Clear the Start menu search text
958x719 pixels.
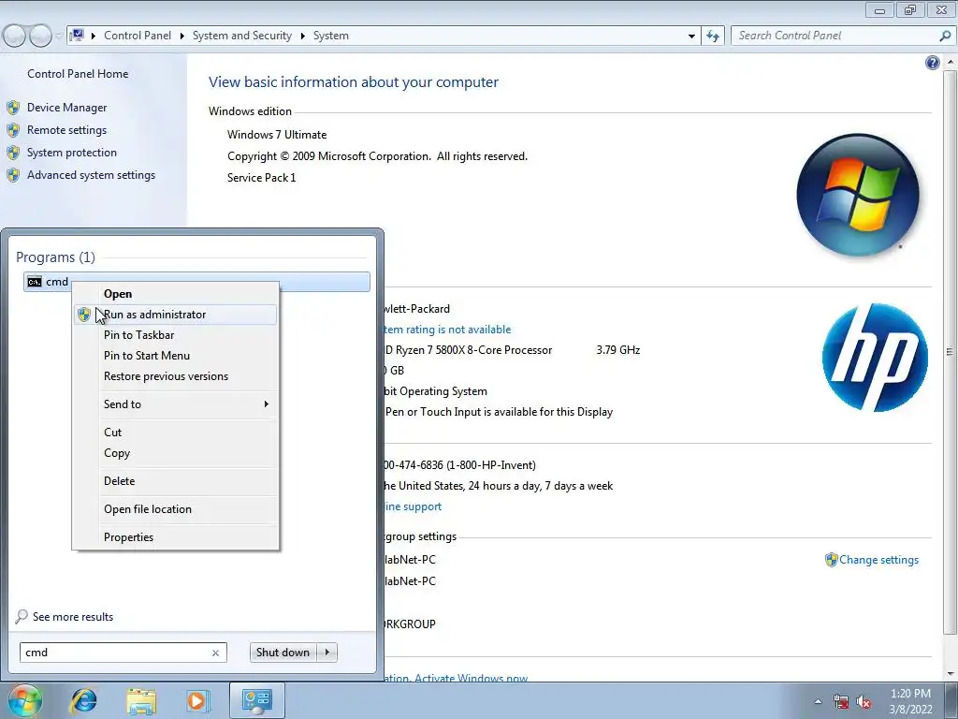click(216, 653)
